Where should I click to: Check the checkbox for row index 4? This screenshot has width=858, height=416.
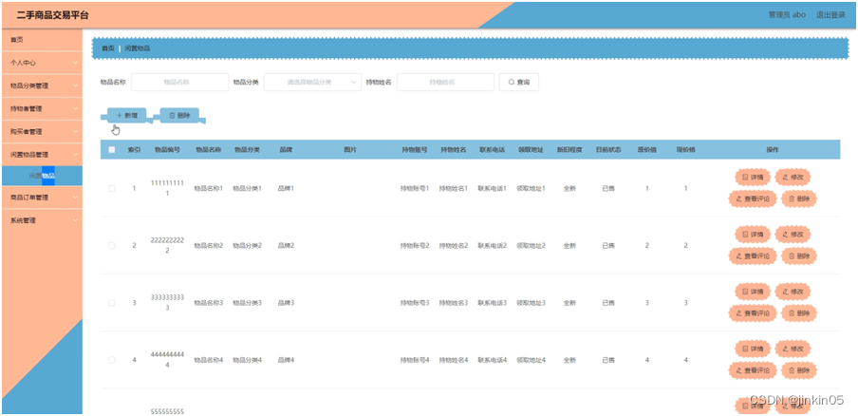click(112, 360)
